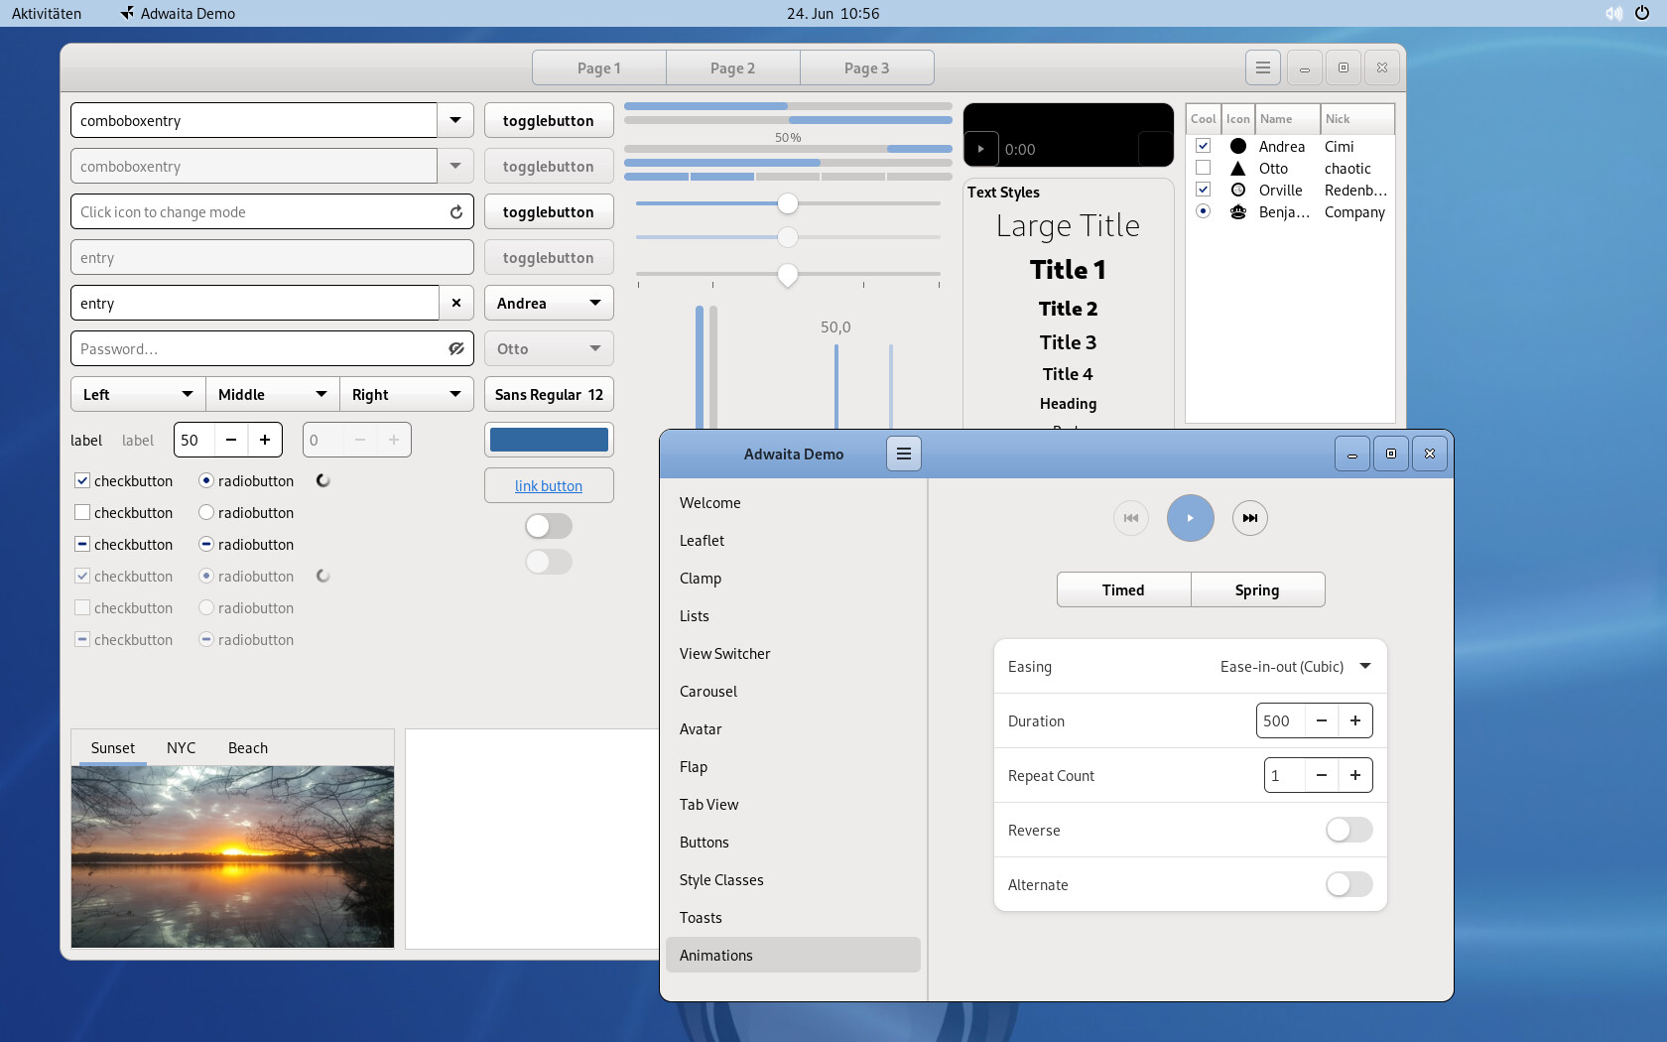Viewport: 1667px width, 1042px height.
Task: Click the video player play icon
Action: [981, 150]
